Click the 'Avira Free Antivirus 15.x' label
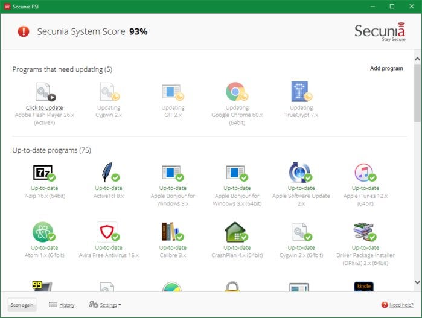422x318 pixels. tap(109, 255)
